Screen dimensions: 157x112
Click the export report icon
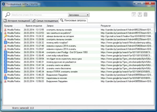pos(140,15)
